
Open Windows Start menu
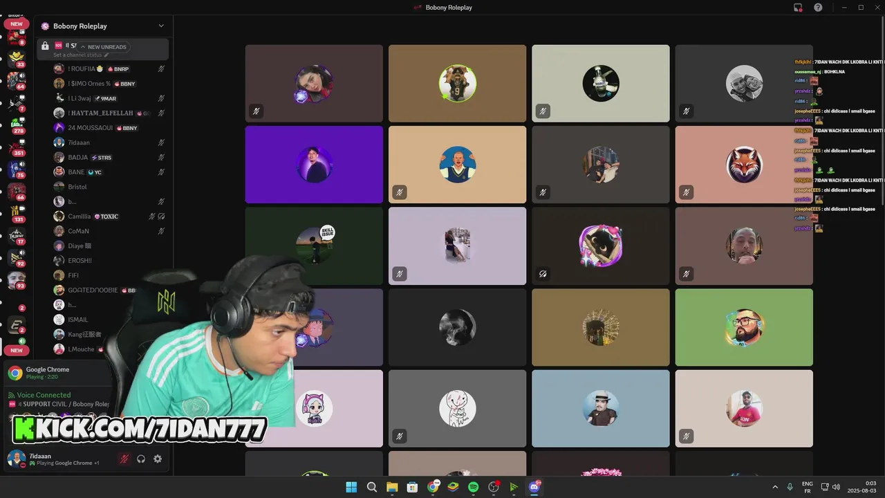point(351,487)
